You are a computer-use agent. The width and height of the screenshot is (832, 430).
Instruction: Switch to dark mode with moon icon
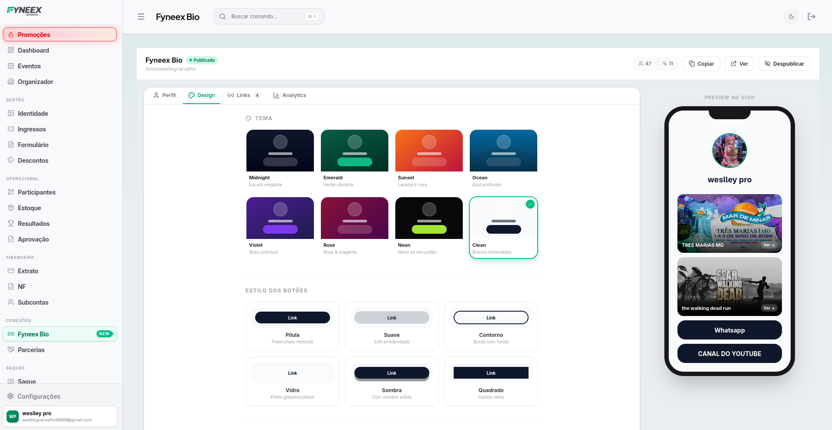(x=791, y=17)
